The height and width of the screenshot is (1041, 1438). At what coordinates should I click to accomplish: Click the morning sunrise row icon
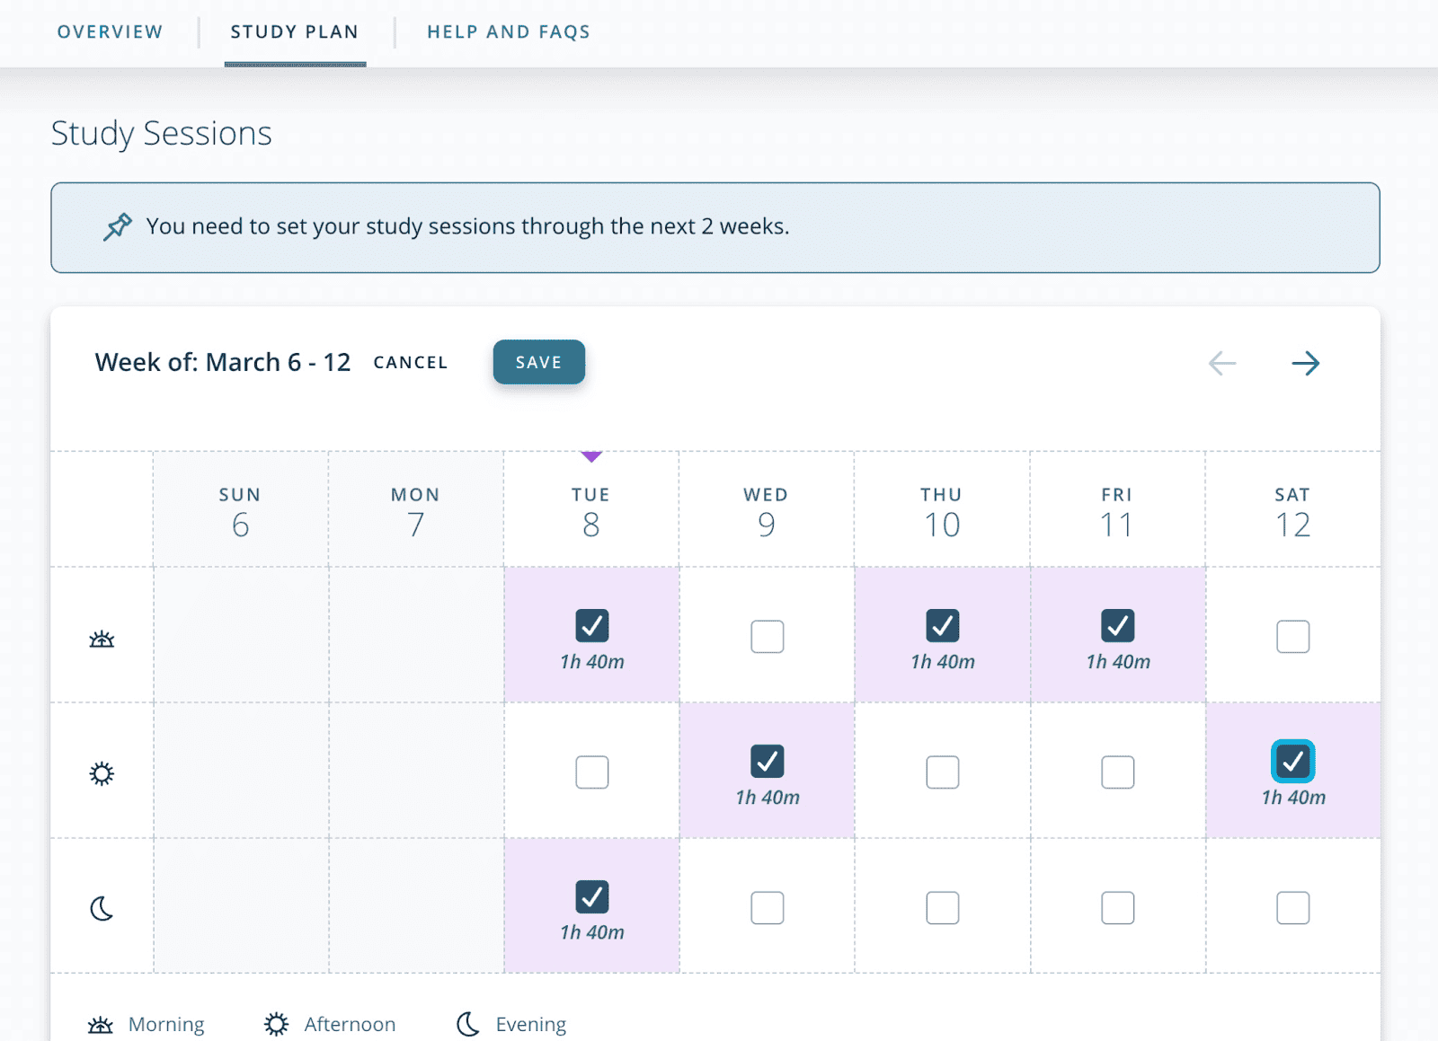(x=102, y=639)
